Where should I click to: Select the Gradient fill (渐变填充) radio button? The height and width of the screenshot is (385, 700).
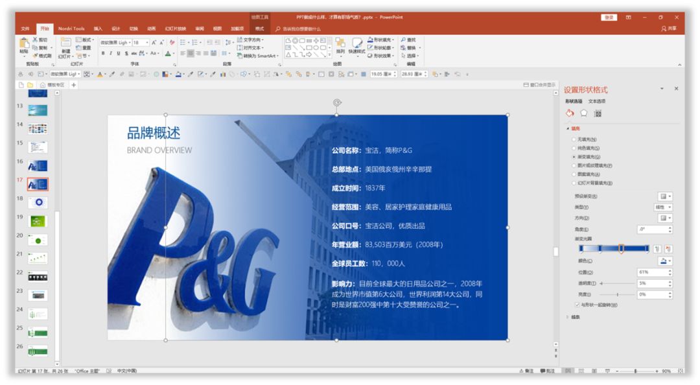[574, 157]
